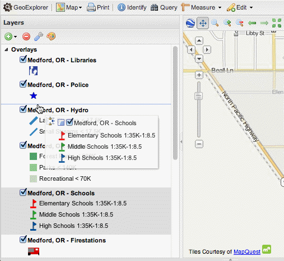The width and height of the screenshot is (284, 261).
Task: Collapse the Overlays tree node
Action: click(x=7, y=49)
